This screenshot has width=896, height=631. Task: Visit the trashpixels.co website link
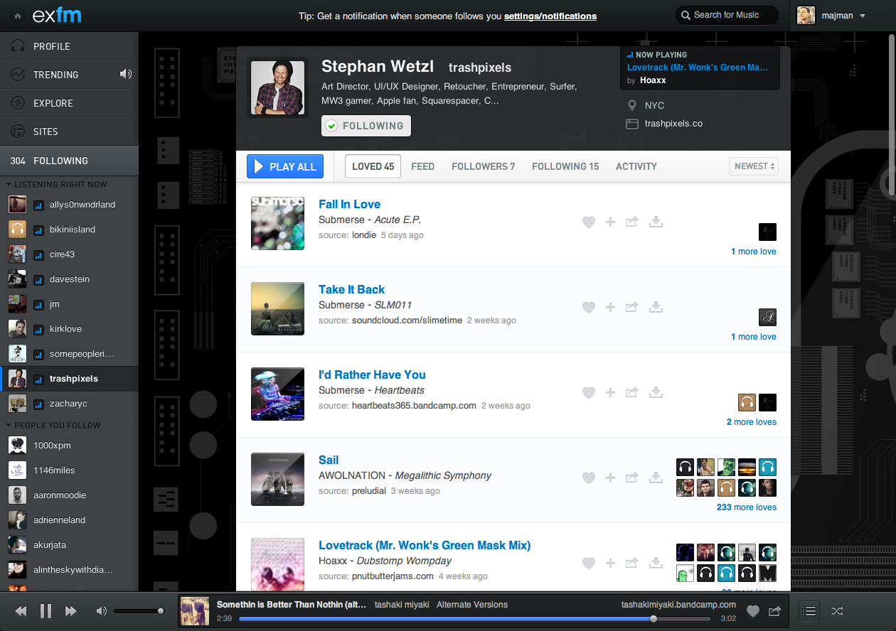pyautogui.click(x=673, y=124)
